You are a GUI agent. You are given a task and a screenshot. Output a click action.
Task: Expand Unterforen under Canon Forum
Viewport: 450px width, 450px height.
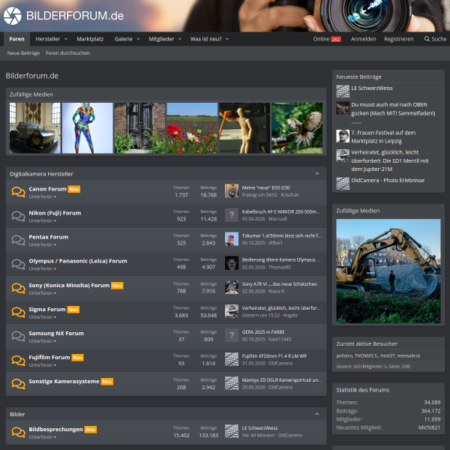click(x=43, y=196)
